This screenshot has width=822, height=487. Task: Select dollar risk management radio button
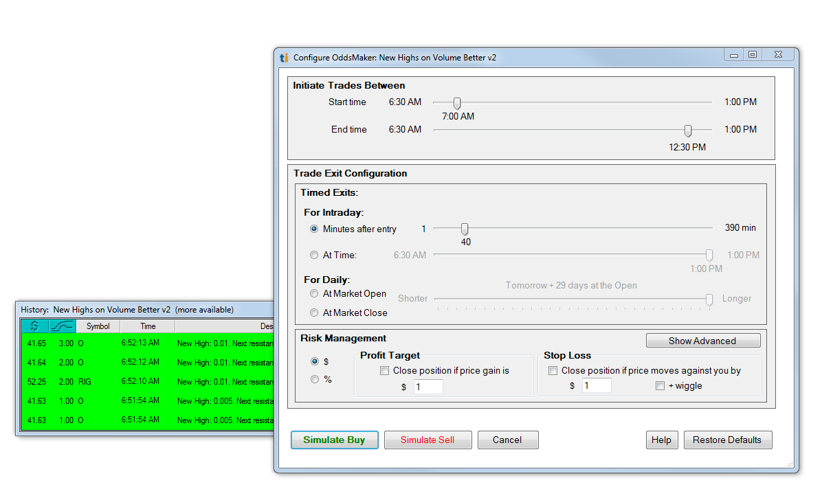coord(315,361)
